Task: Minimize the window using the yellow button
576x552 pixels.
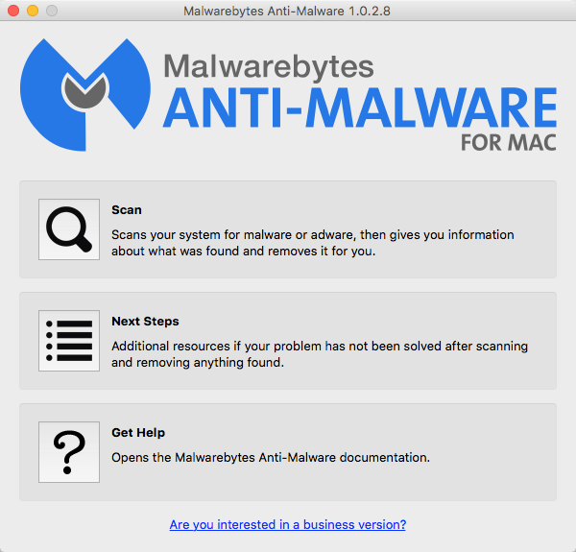Action: click(33, 11)
